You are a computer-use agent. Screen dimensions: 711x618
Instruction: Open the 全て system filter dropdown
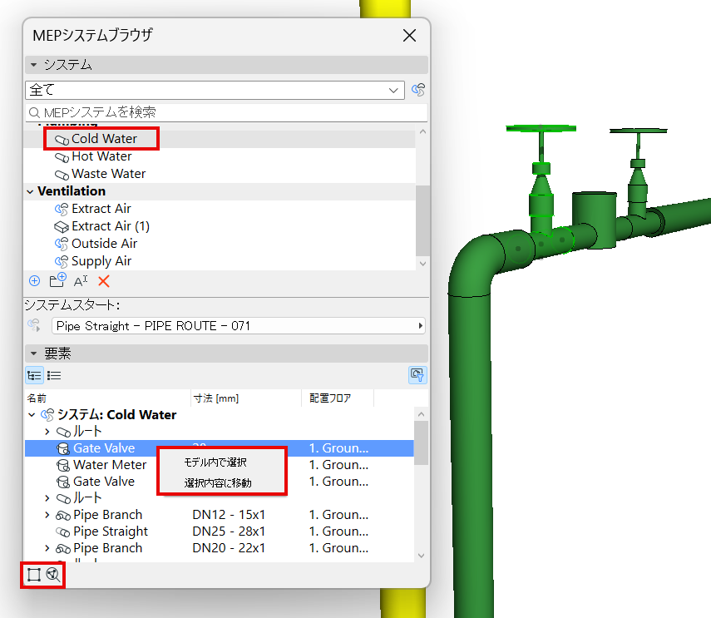click(215, 90)
